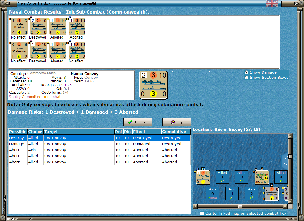
Task: Click the Die column header
Action: (x=128, y=132)
